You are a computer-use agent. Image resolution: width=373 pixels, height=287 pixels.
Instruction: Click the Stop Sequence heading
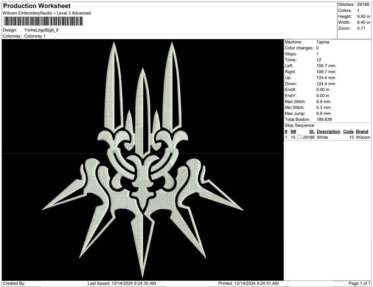pos(299,125)
